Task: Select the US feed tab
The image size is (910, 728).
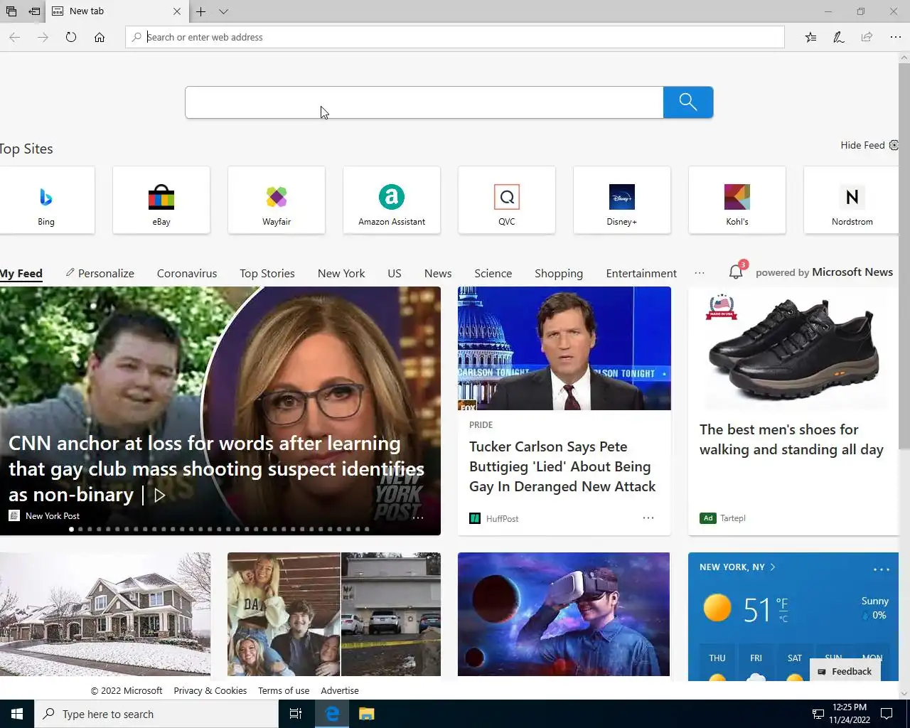Action: (x=395, y=273)
